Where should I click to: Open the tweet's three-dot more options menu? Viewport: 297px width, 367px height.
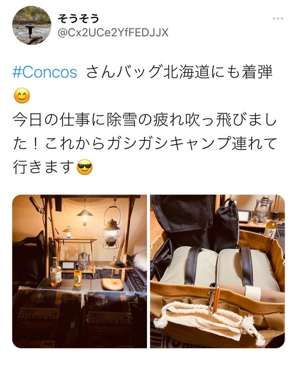[278, 18]
